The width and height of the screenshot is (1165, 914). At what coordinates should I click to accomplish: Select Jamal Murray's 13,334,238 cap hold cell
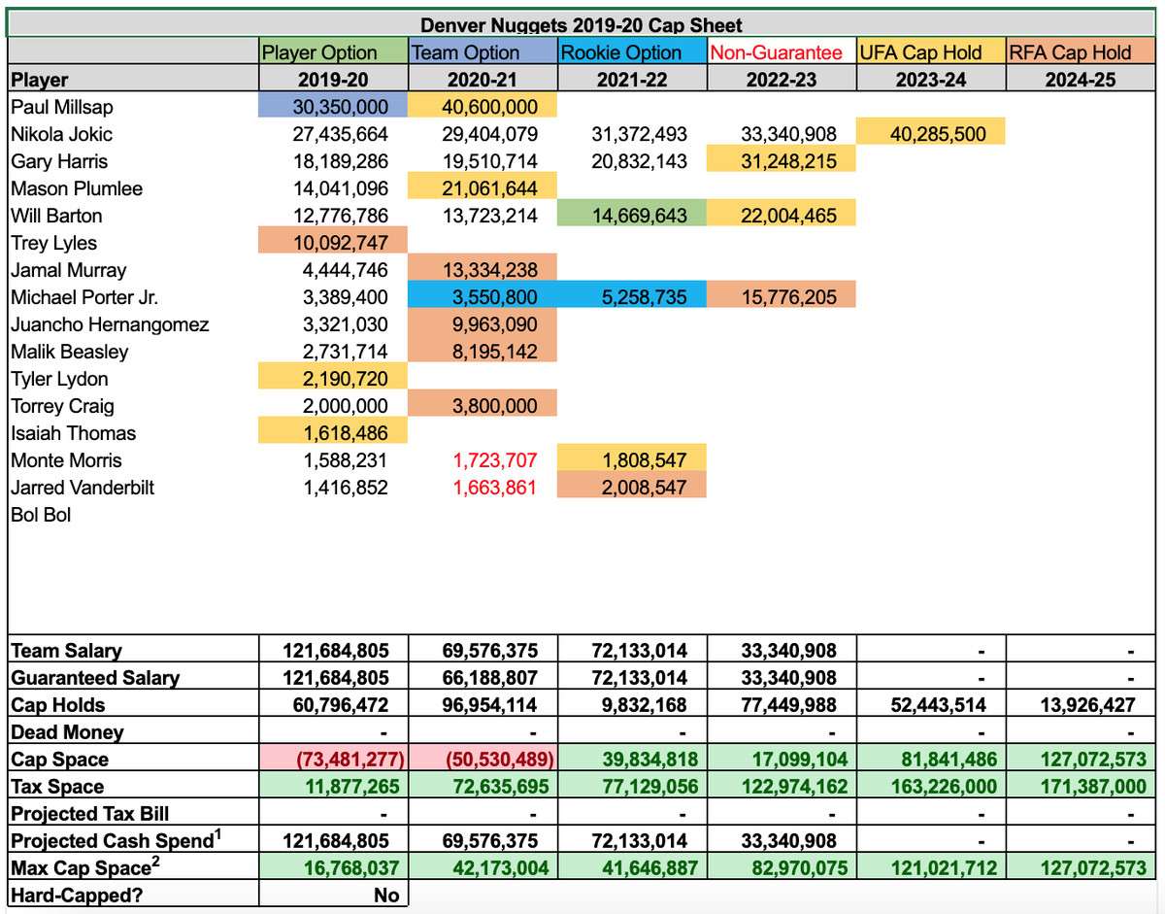pos(483,269)
